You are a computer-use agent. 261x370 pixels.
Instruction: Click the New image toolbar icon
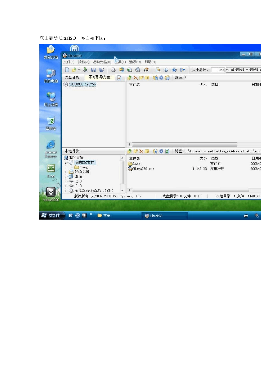67,70
